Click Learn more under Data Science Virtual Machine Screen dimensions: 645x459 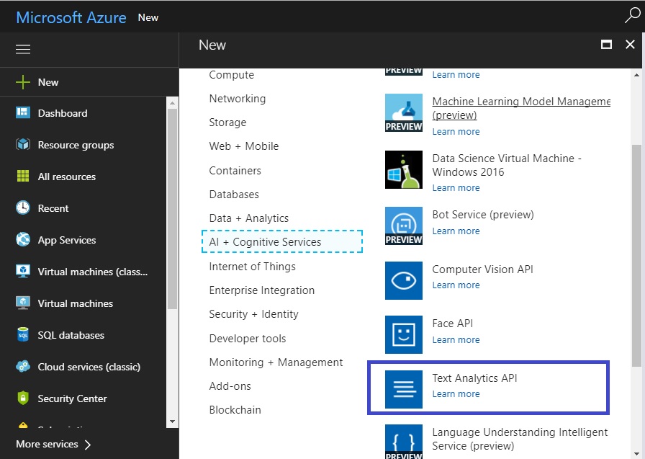456,188
